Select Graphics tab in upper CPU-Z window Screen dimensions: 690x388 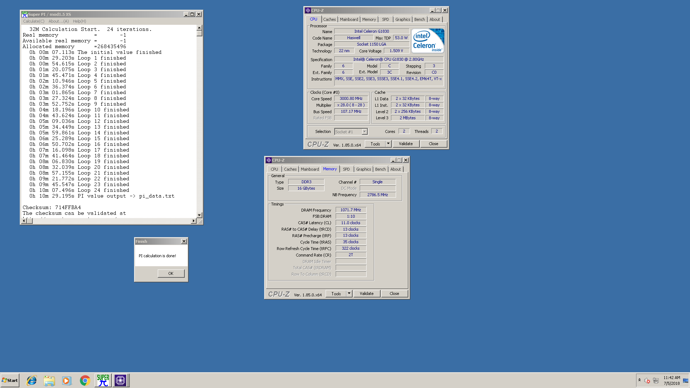click(402, 19)
